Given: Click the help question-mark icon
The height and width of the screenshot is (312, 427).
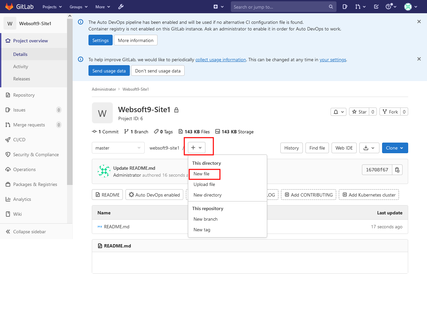Looking at the screenshot, I should coord(389,7).
